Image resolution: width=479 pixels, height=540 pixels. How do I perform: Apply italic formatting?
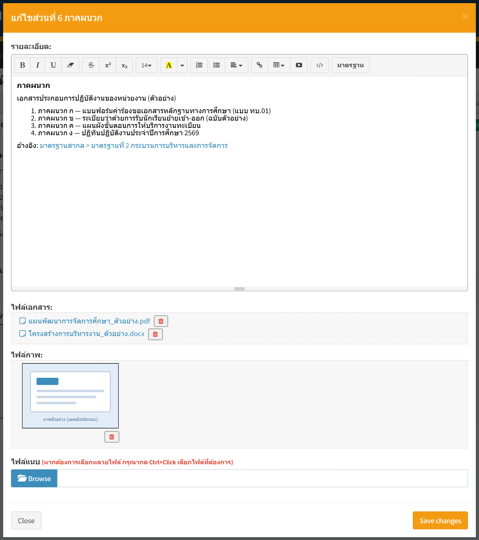coord(37,65)
